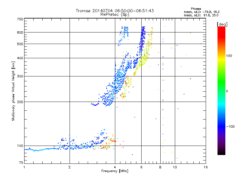Click the y-axis tick label '500'
This screenshot has height=182, width=242.
pos(20,44)
